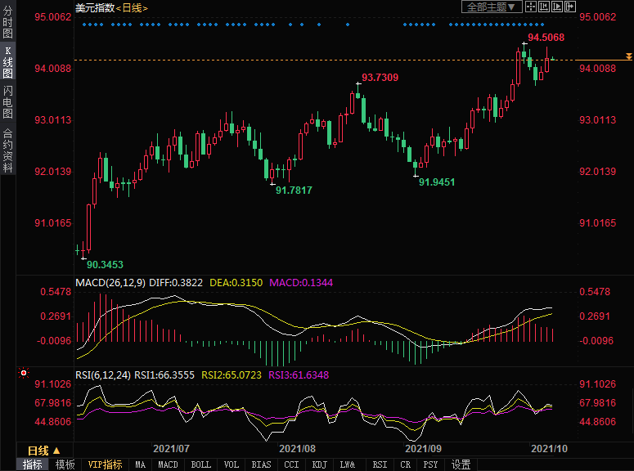Open 设置 in the indicator bar
Viewport: 634px width, 471px height.
click(461, 464)
